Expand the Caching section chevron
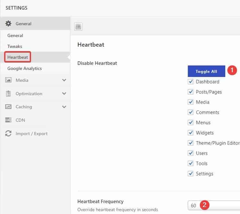 [x=64, y=107]
